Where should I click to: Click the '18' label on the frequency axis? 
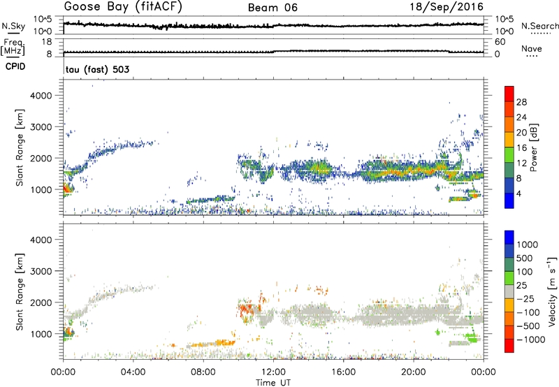coord(46,42)
